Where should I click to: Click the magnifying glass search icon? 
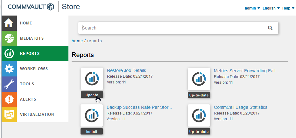click(270, 28)
